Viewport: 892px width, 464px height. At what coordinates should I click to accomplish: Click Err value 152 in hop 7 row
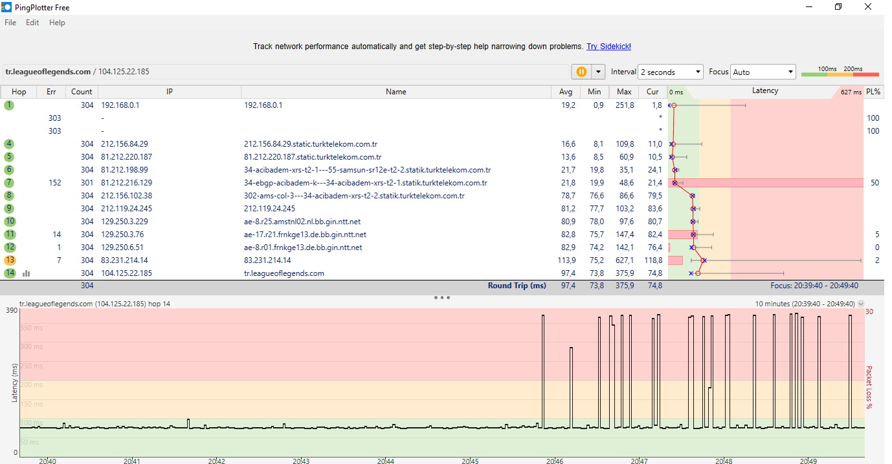[x=55, y=182]
